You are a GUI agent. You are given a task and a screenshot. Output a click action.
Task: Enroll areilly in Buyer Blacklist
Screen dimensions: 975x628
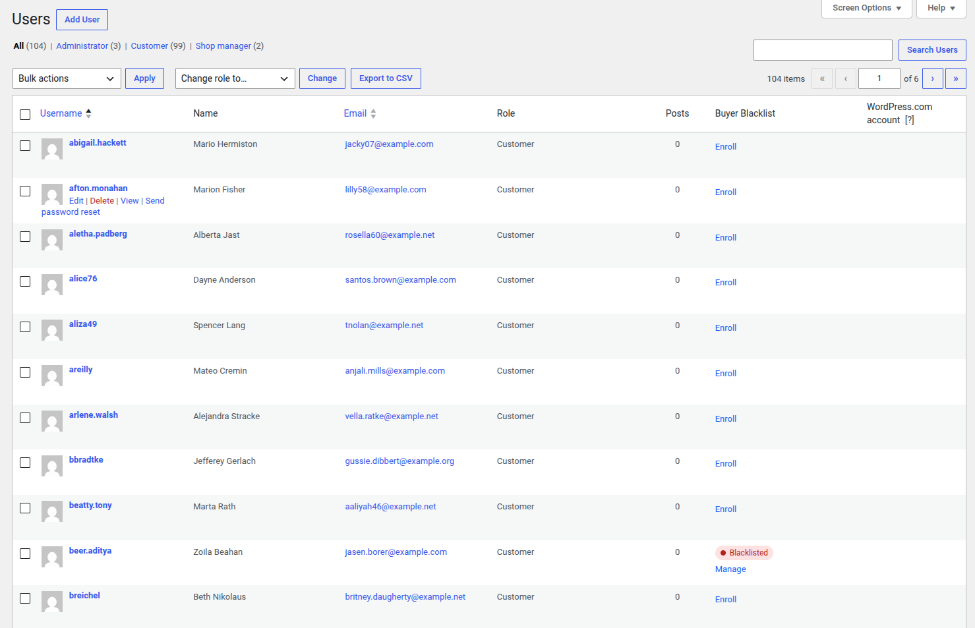point(725,373)
